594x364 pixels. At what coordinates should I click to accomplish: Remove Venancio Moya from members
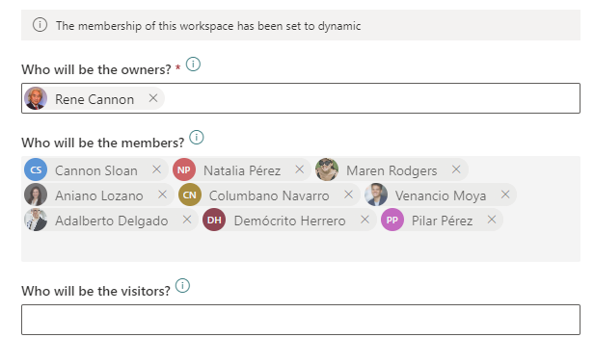pyautogui.click(x=505, y=195)
